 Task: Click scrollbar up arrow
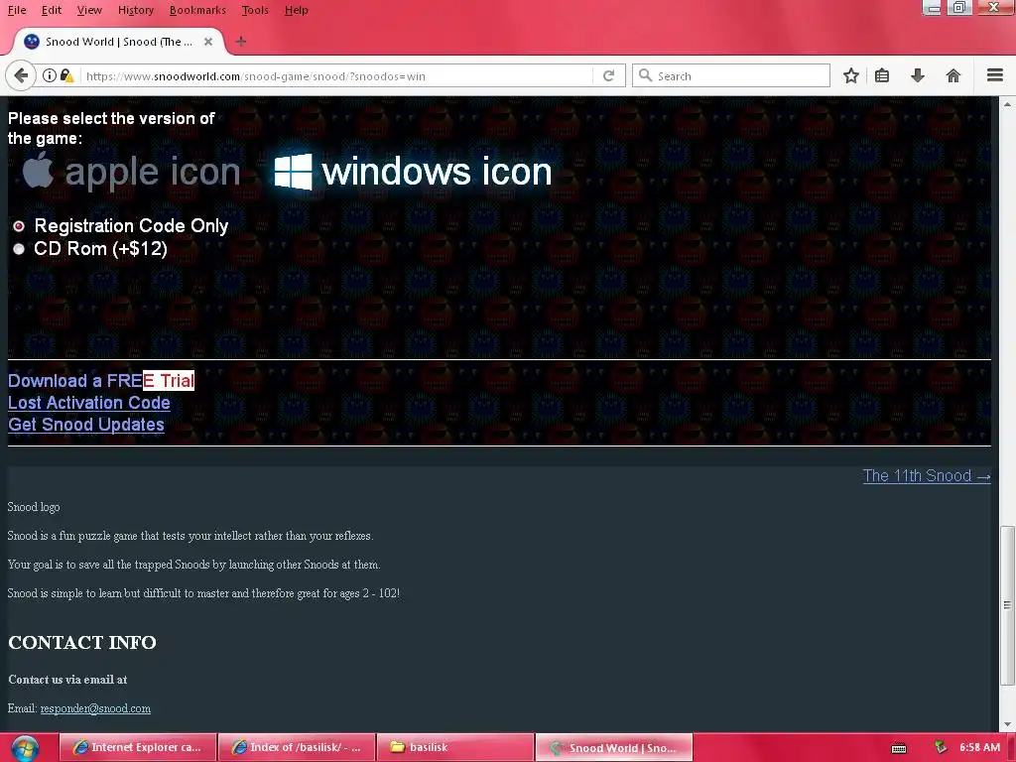pyautogui.click(x=1007, y=103)
